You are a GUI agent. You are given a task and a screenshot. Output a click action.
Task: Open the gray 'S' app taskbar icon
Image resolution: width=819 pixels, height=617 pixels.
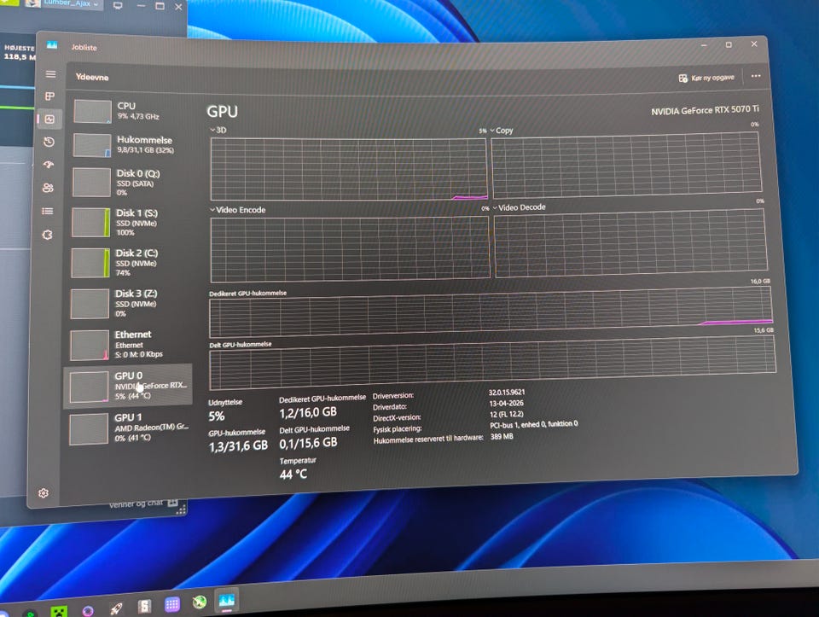(x=144, y=606)
